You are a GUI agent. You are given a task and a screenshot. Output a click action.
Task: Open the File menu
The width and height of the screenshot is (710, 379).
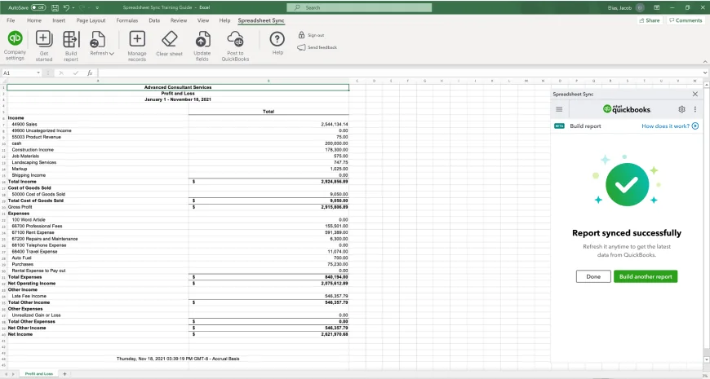11,20
